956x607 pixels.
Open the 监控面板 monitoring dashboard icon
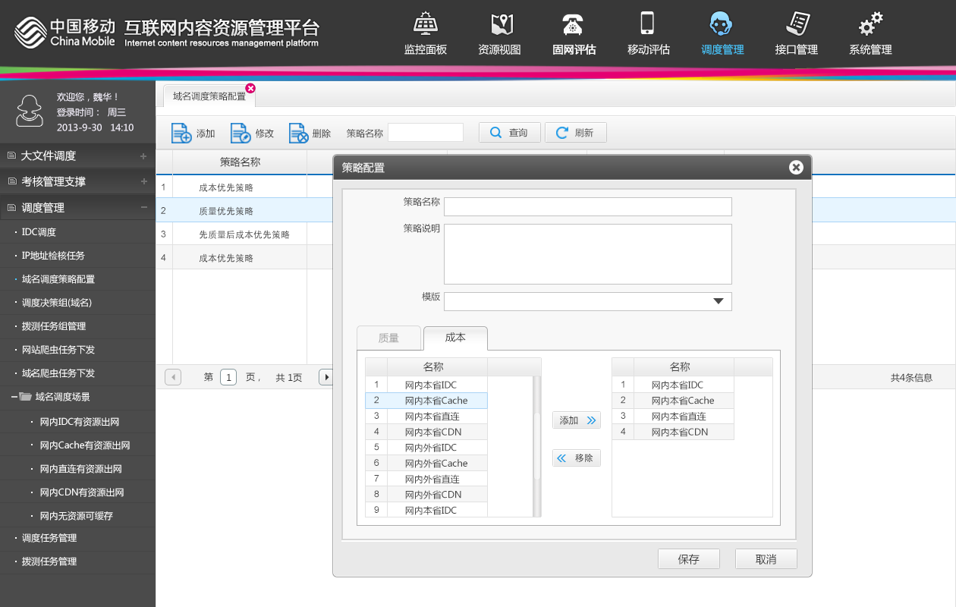point(426,24)
